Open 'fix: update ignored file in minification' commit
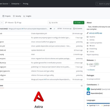 point(46,63)
